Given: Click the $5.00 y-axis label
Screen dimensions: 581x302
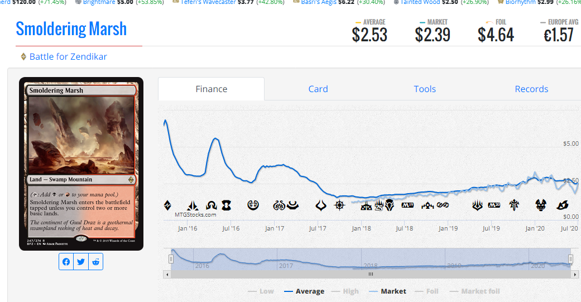Looking at the screenshot, I should click(570, 143).
